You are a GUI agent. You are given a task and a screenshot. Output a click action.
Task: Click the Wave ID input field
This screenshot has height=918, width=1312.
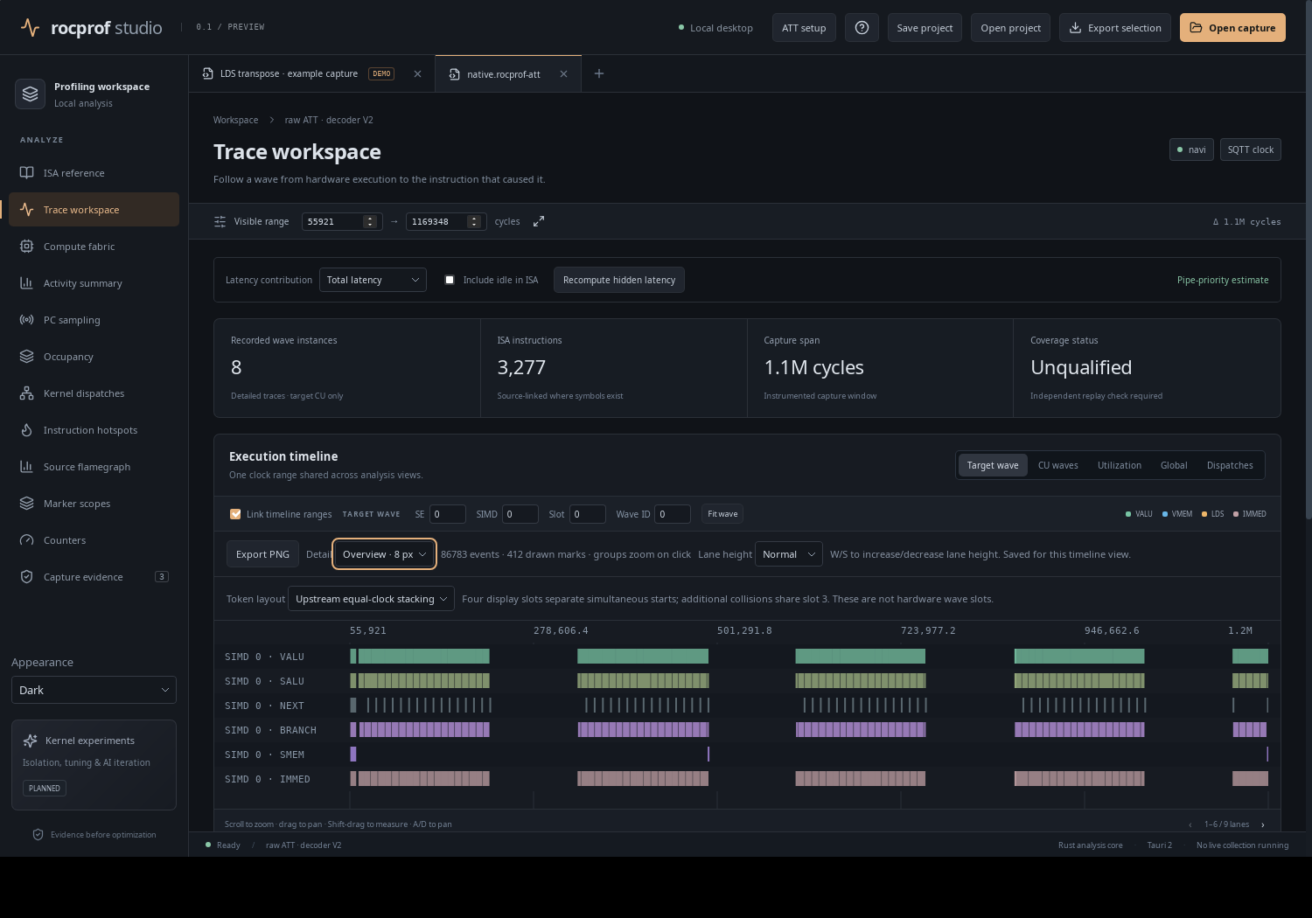(x=672, y=514)
